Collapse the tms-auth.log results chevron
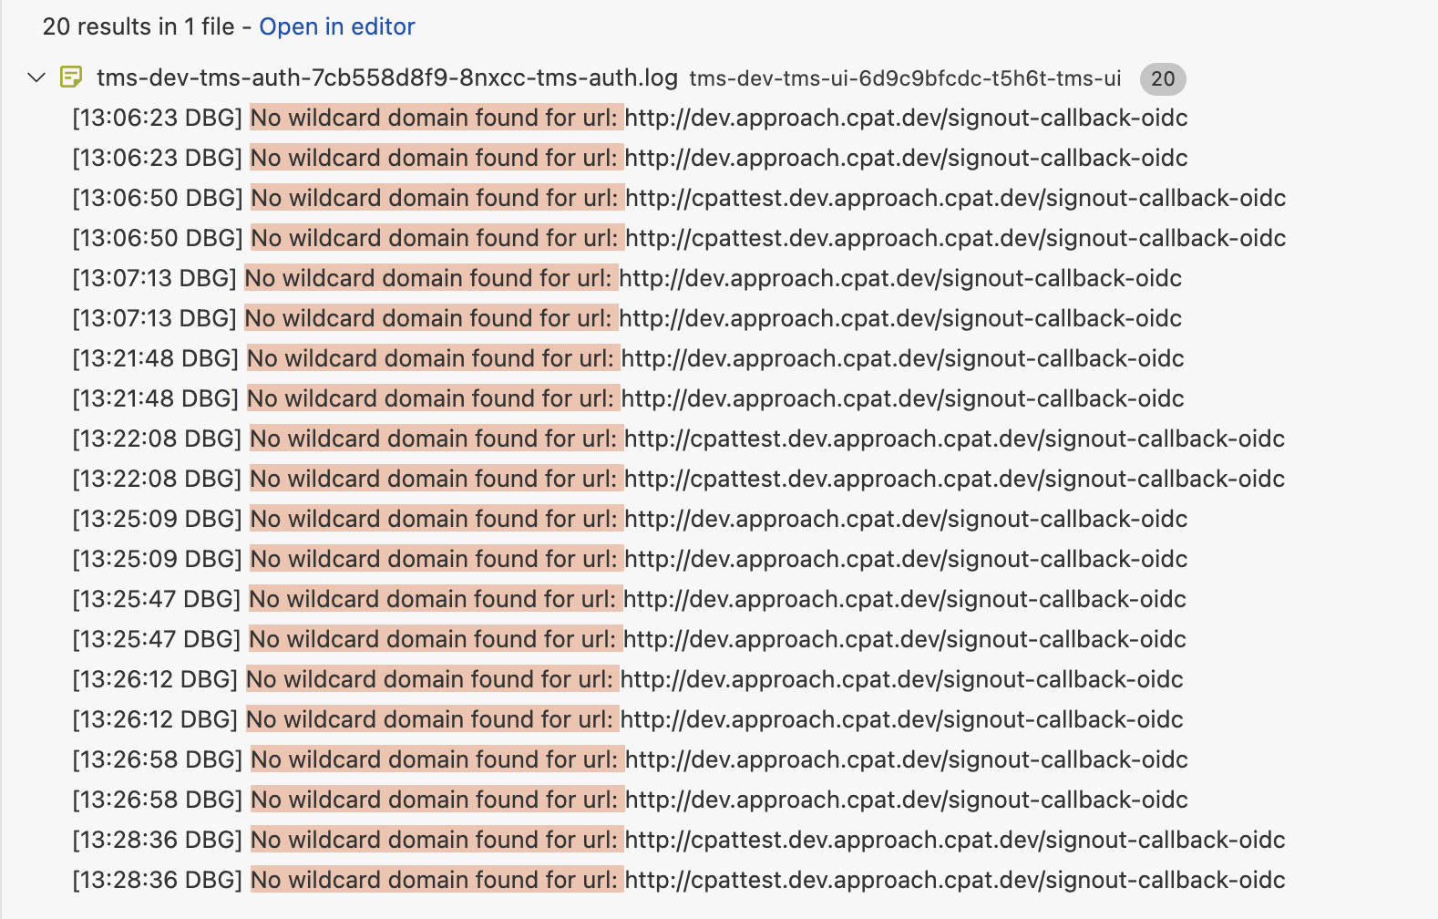1438x919 pixels. [x=36, y=77]
